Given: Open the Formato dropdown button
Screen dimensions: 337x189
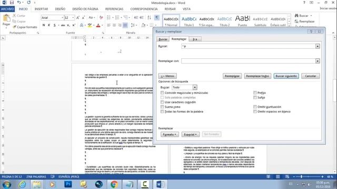Looking at the screenshot, I should [x=170, y=134].
